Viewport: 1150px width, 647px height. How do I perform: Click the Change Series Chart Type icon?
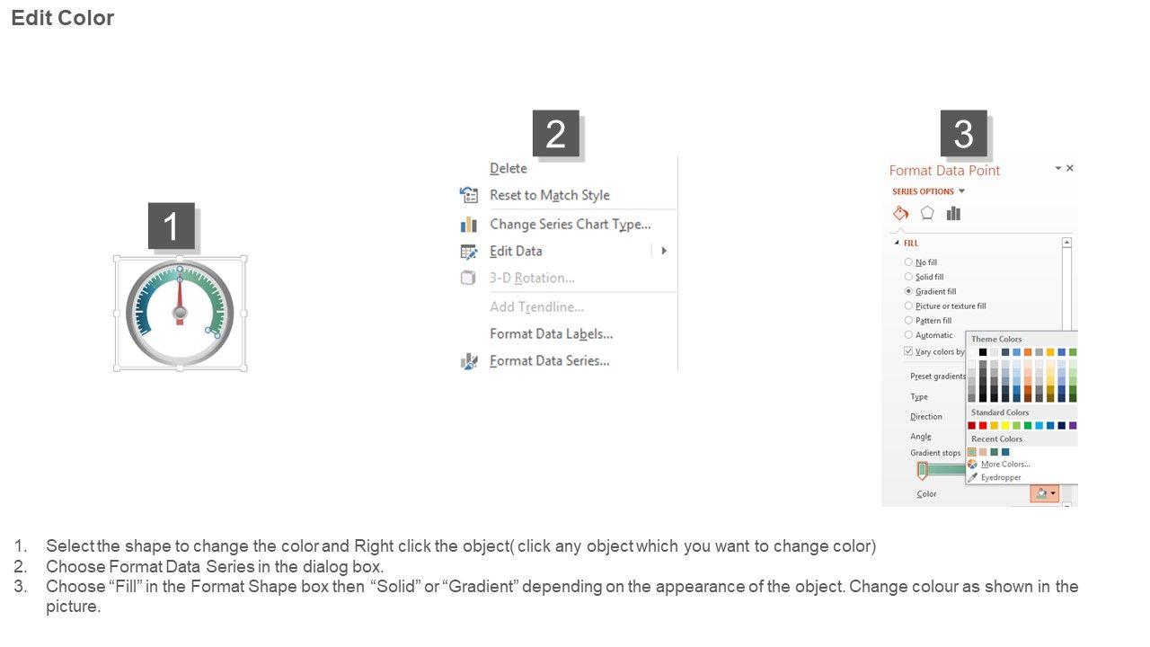click(x=468, y=225)
